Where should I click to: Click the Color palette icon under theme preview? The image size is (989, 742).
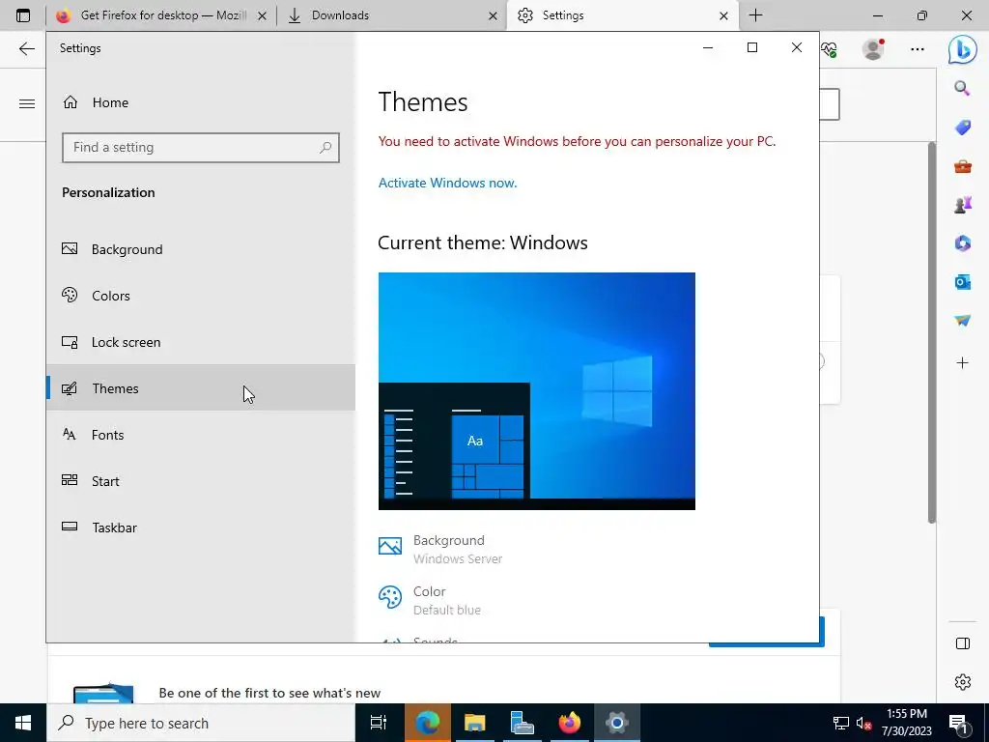[390, 597]
